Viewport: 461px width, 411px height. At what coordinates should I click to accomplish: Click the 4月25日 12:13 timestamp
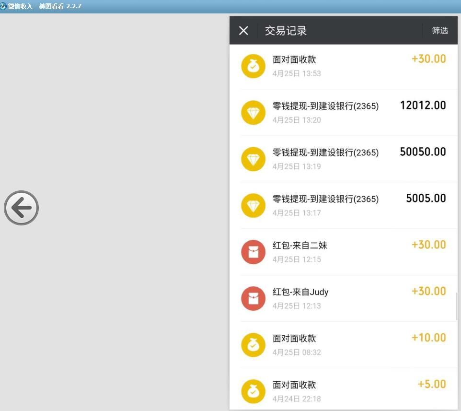coord(296,306)
